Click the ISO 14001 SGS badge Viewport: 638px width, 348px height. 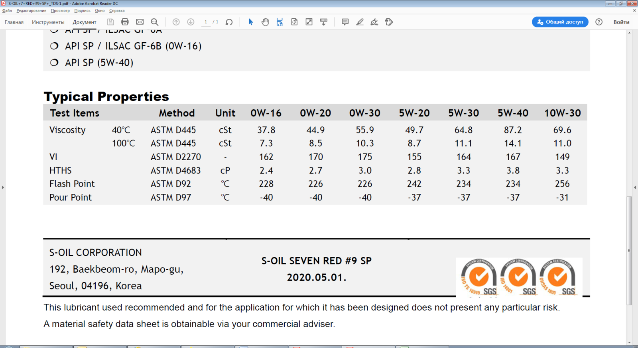click(x=518, y=277)
